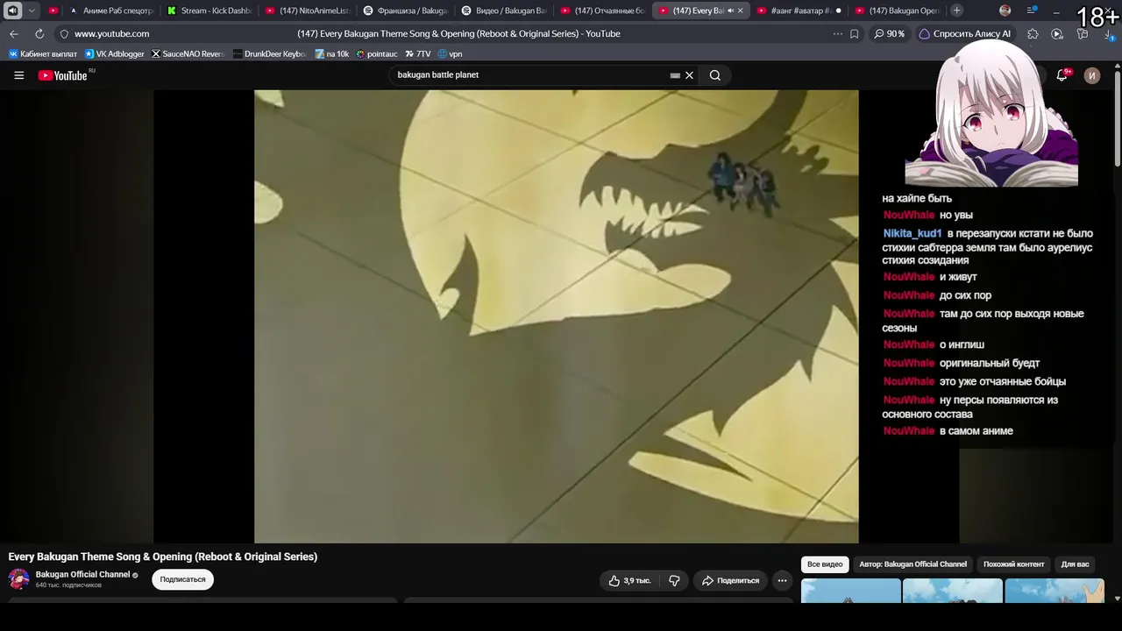This screenshot has width=1122, height=631.
Task: Like the Bakugan video
Action: point(629,580)
